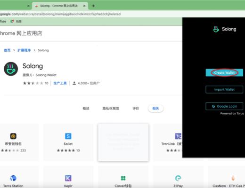Click the Solong extension coffee cup icon
This screenshot has height=188, width=245.
(x=11, y=69)
